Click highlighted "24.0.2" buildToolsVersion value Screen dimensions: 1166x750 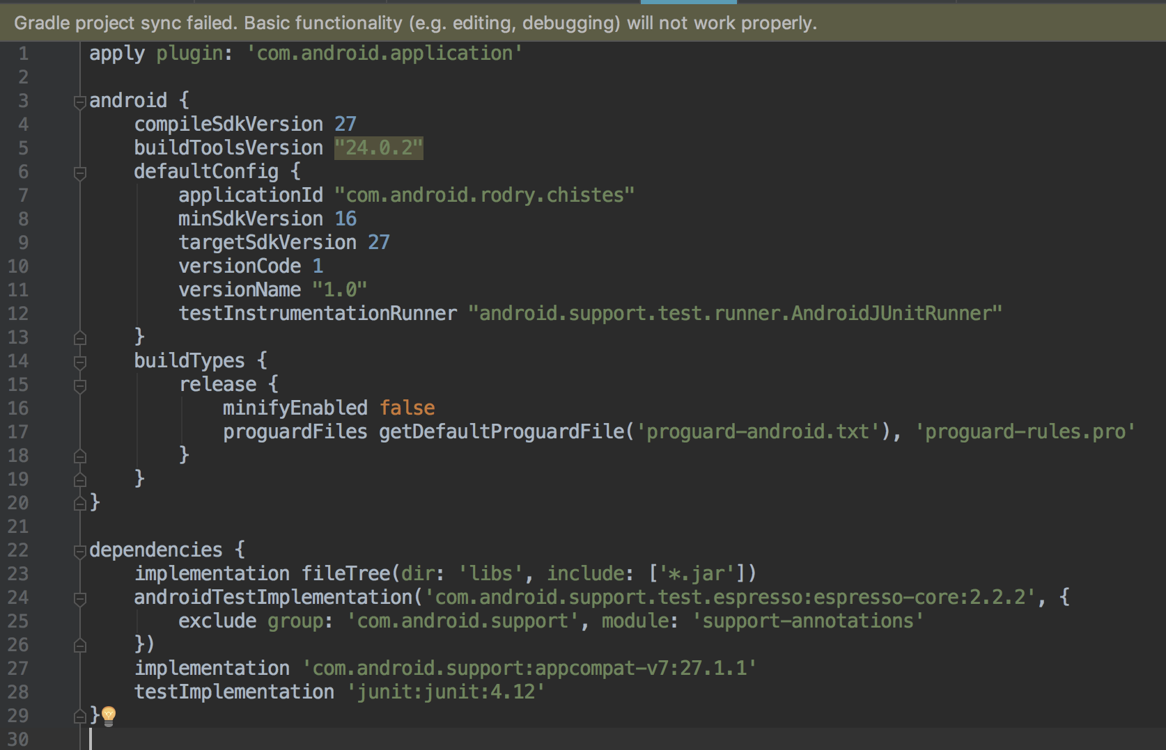point(379,147)
